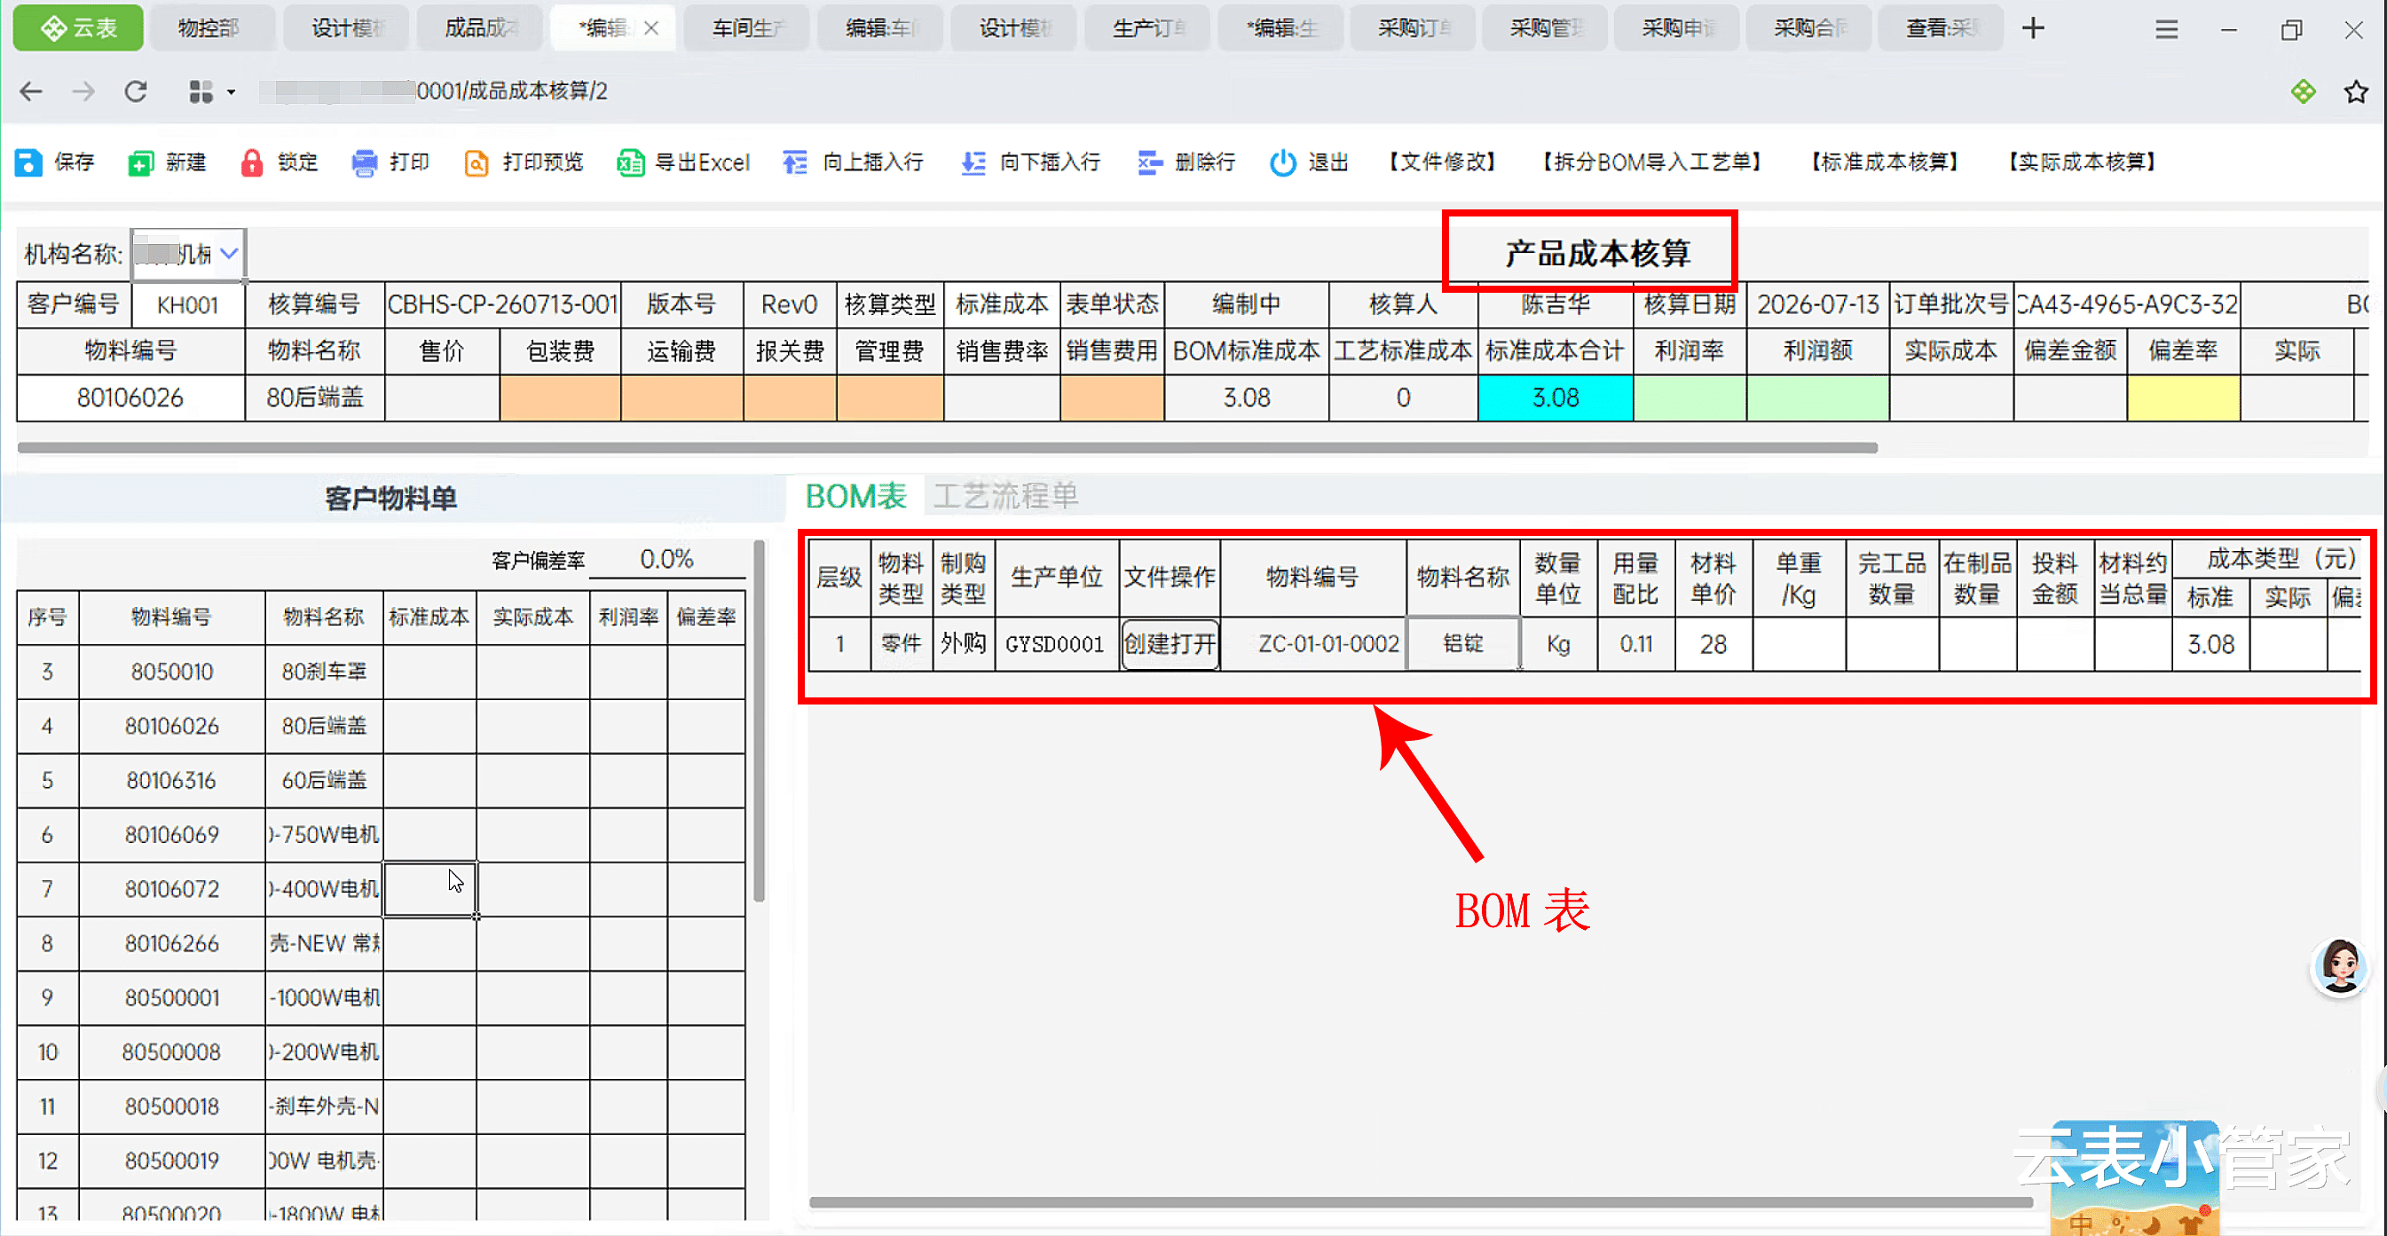Screen dimensions: 2387x1236
Task: Reload the page with refresh icon
Action: coord(137,91)
